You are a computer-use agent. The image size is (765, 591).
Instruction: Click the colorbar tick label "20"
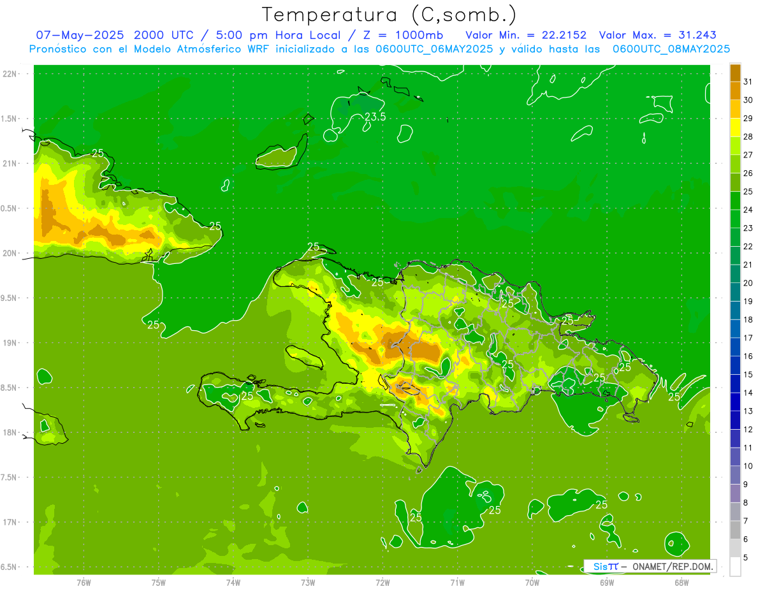[748, 283]
